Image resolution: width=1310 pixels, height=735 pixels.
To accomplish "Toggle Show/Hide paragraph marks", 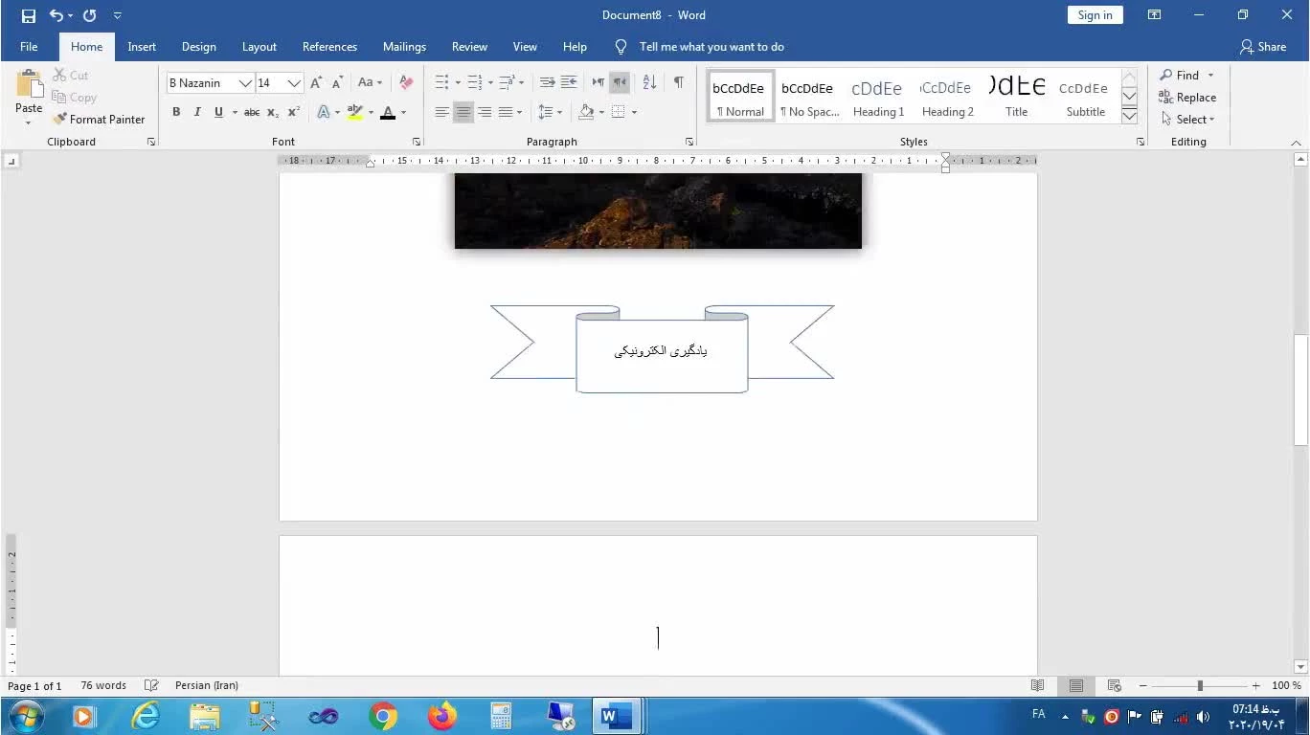I will click(x=678, y=83).
